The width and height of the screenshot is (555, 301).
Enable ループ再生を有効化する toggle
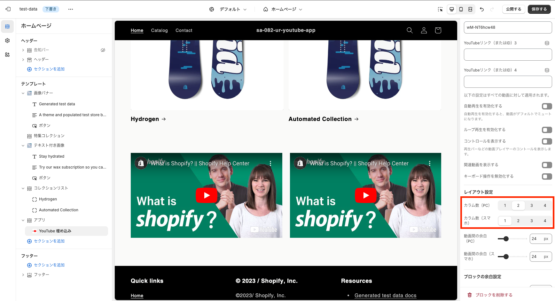pos(547,130)
